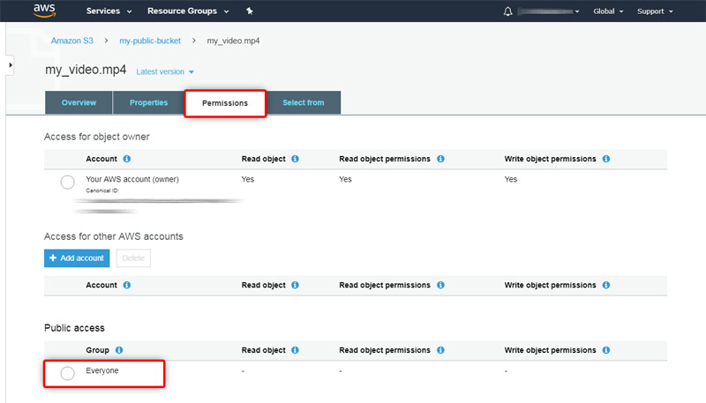Show Read object info in Public access
Viewport: 706px width, 403px height.
coord(295,350)
